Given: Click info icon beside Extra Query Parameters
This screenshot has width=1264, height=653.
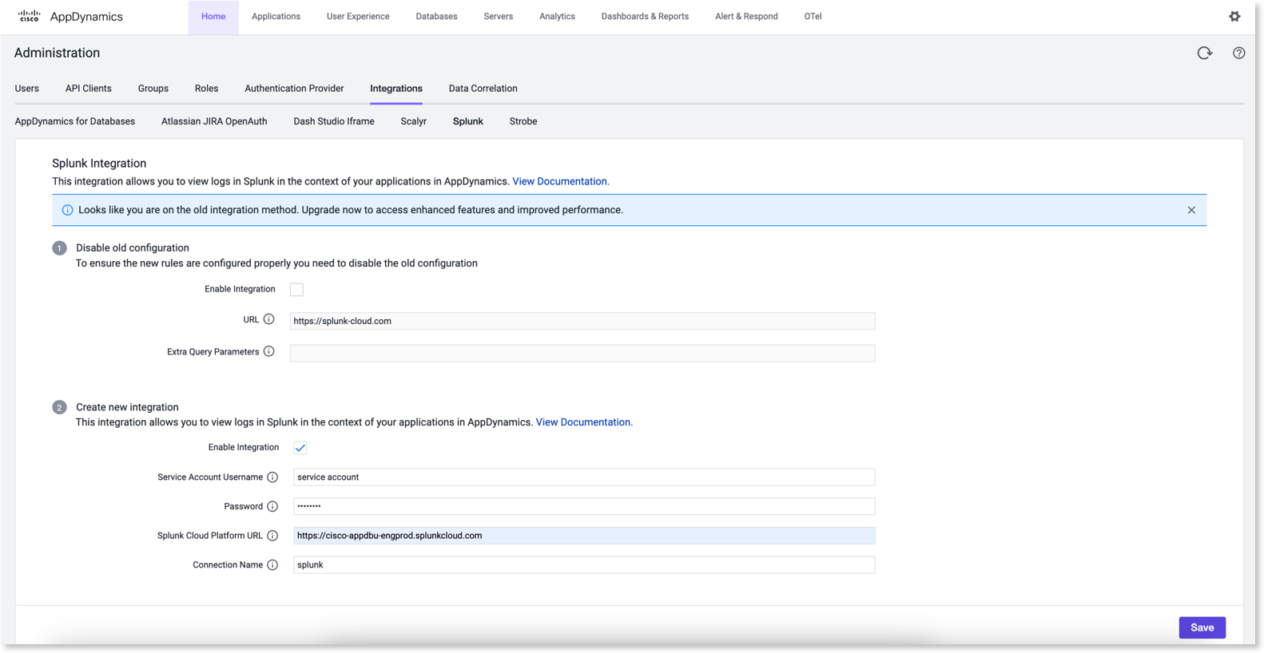Looking at the screenshot, I should point(269,351).
